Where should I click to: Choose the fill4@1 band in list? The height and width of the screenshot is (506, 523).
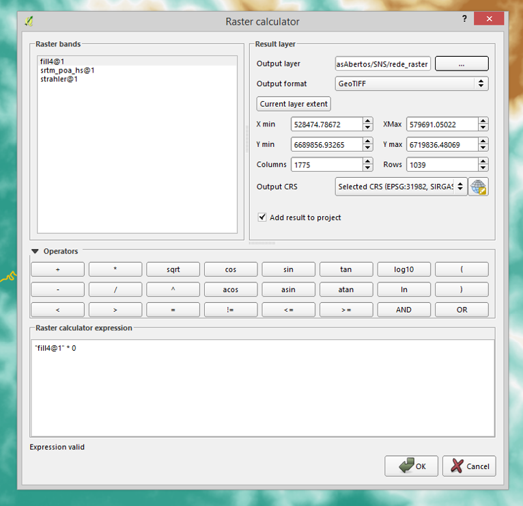(52, 62)
